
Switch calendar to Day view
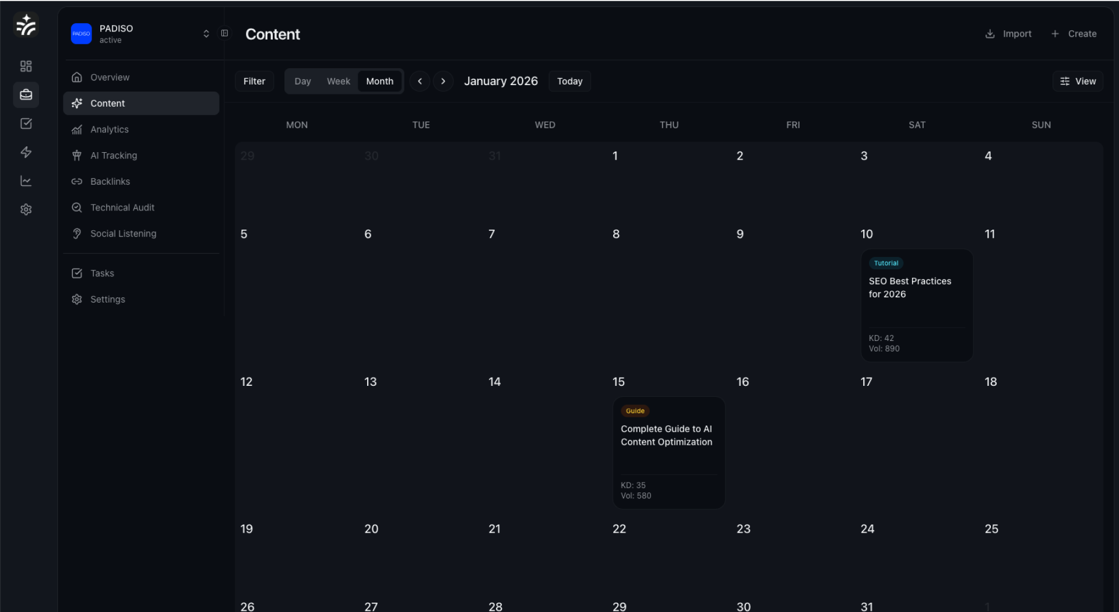click(x=303, y=81)
